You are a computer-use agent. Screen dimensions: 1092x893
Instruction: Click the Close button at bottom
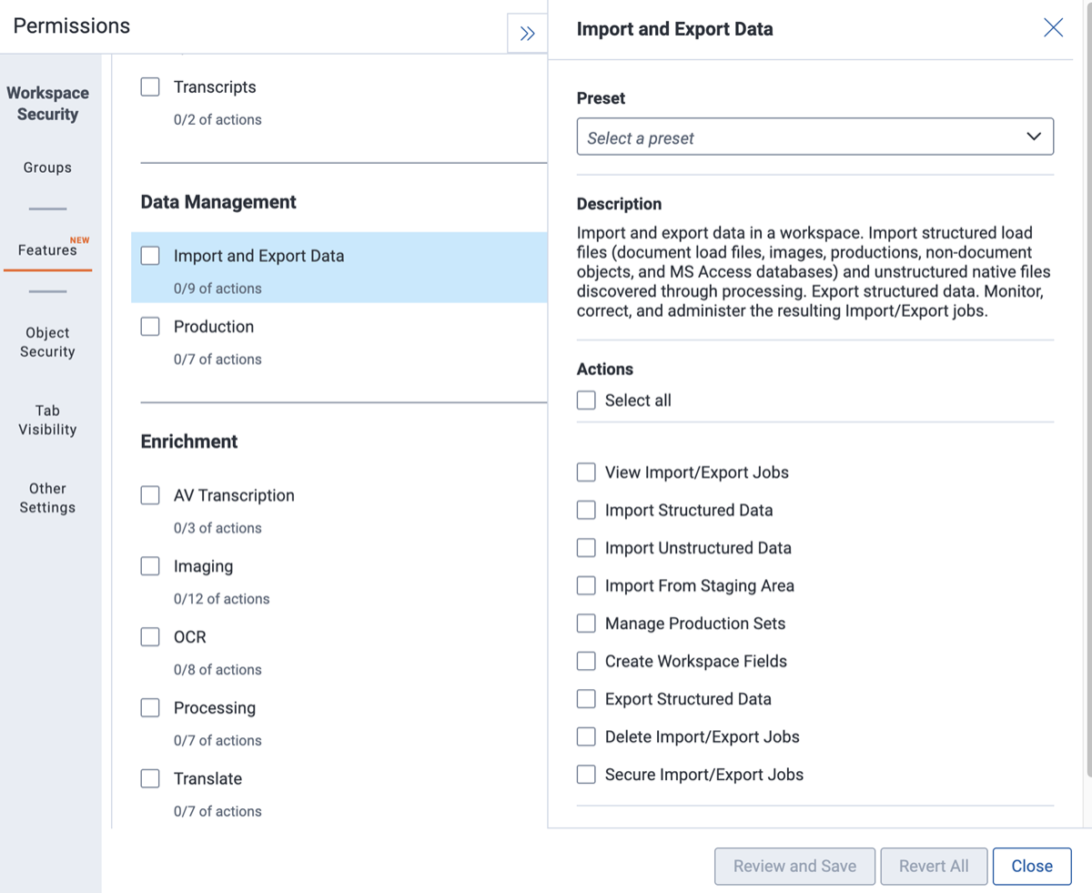coord(1032,866)
